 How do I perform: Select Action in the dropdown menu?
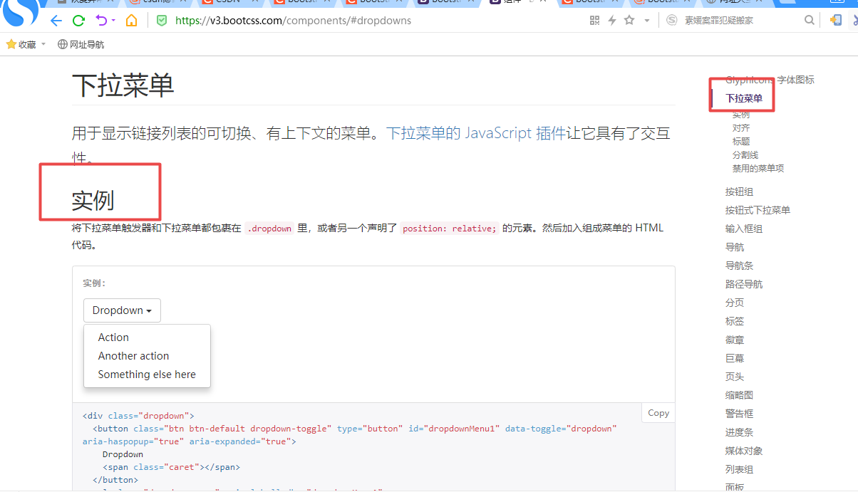[113, 337]
